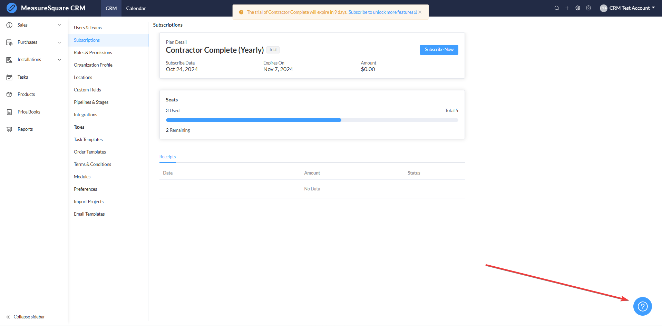Screen dimensions: 662x326
Task: Go to Price Books in sidebar
Action: click(x=34, y=112)
